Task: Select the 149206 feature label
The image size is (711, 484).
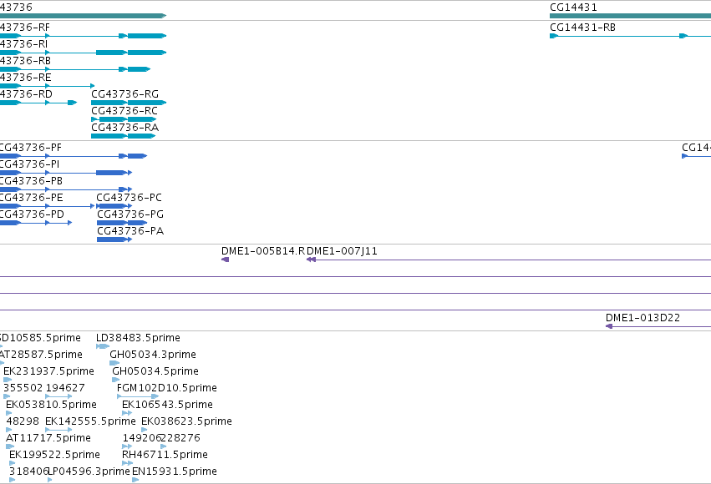Action: [x=141, y=438]
